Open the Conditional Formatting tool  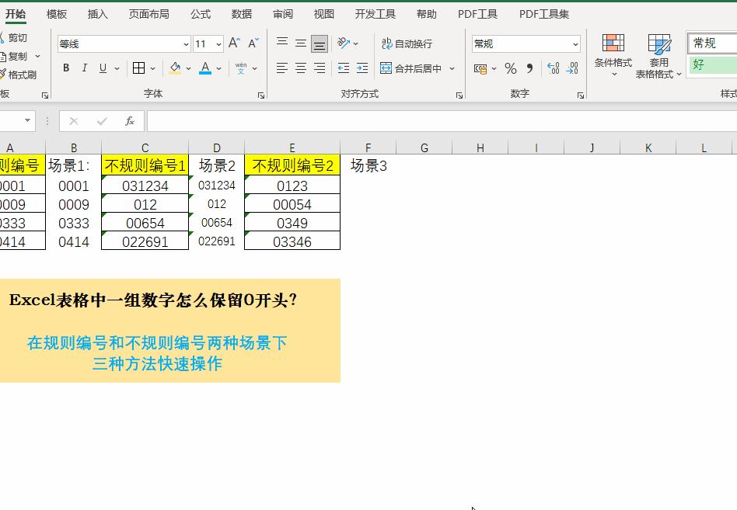coord(613,56)
